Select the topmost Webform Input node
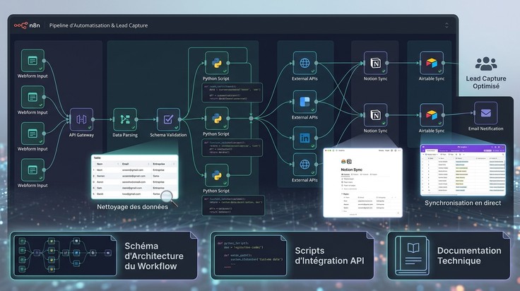Viewport: 520px width, 291px height. point(32,61)
